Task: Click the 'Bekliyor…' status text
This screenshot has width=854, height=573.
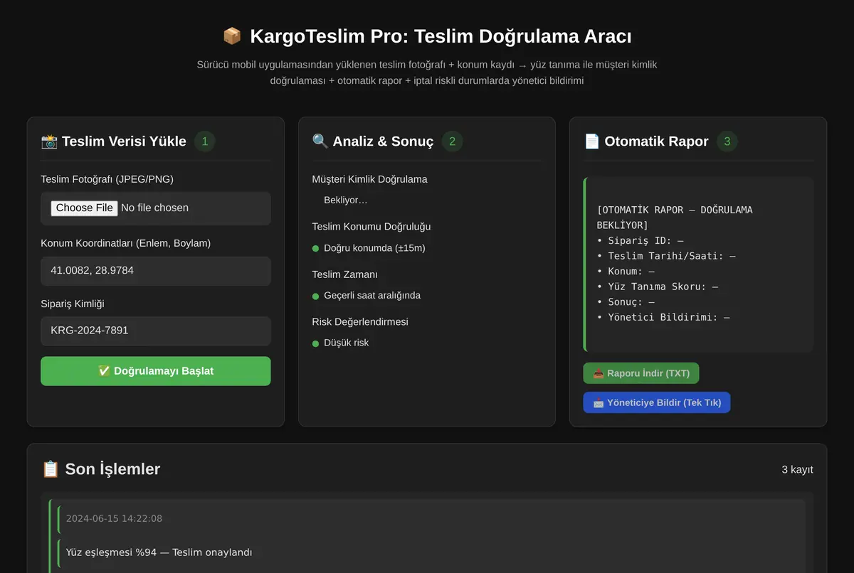Action: 346,200
